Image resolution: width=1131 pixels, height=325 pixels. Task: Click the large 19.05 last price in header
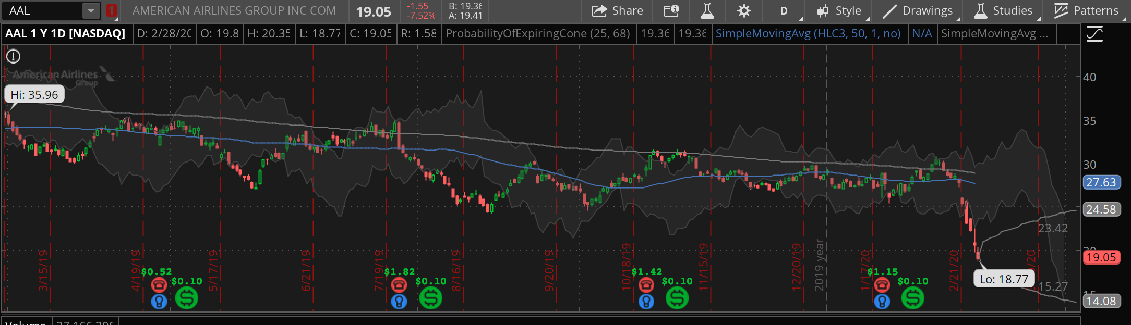(374, 11)
